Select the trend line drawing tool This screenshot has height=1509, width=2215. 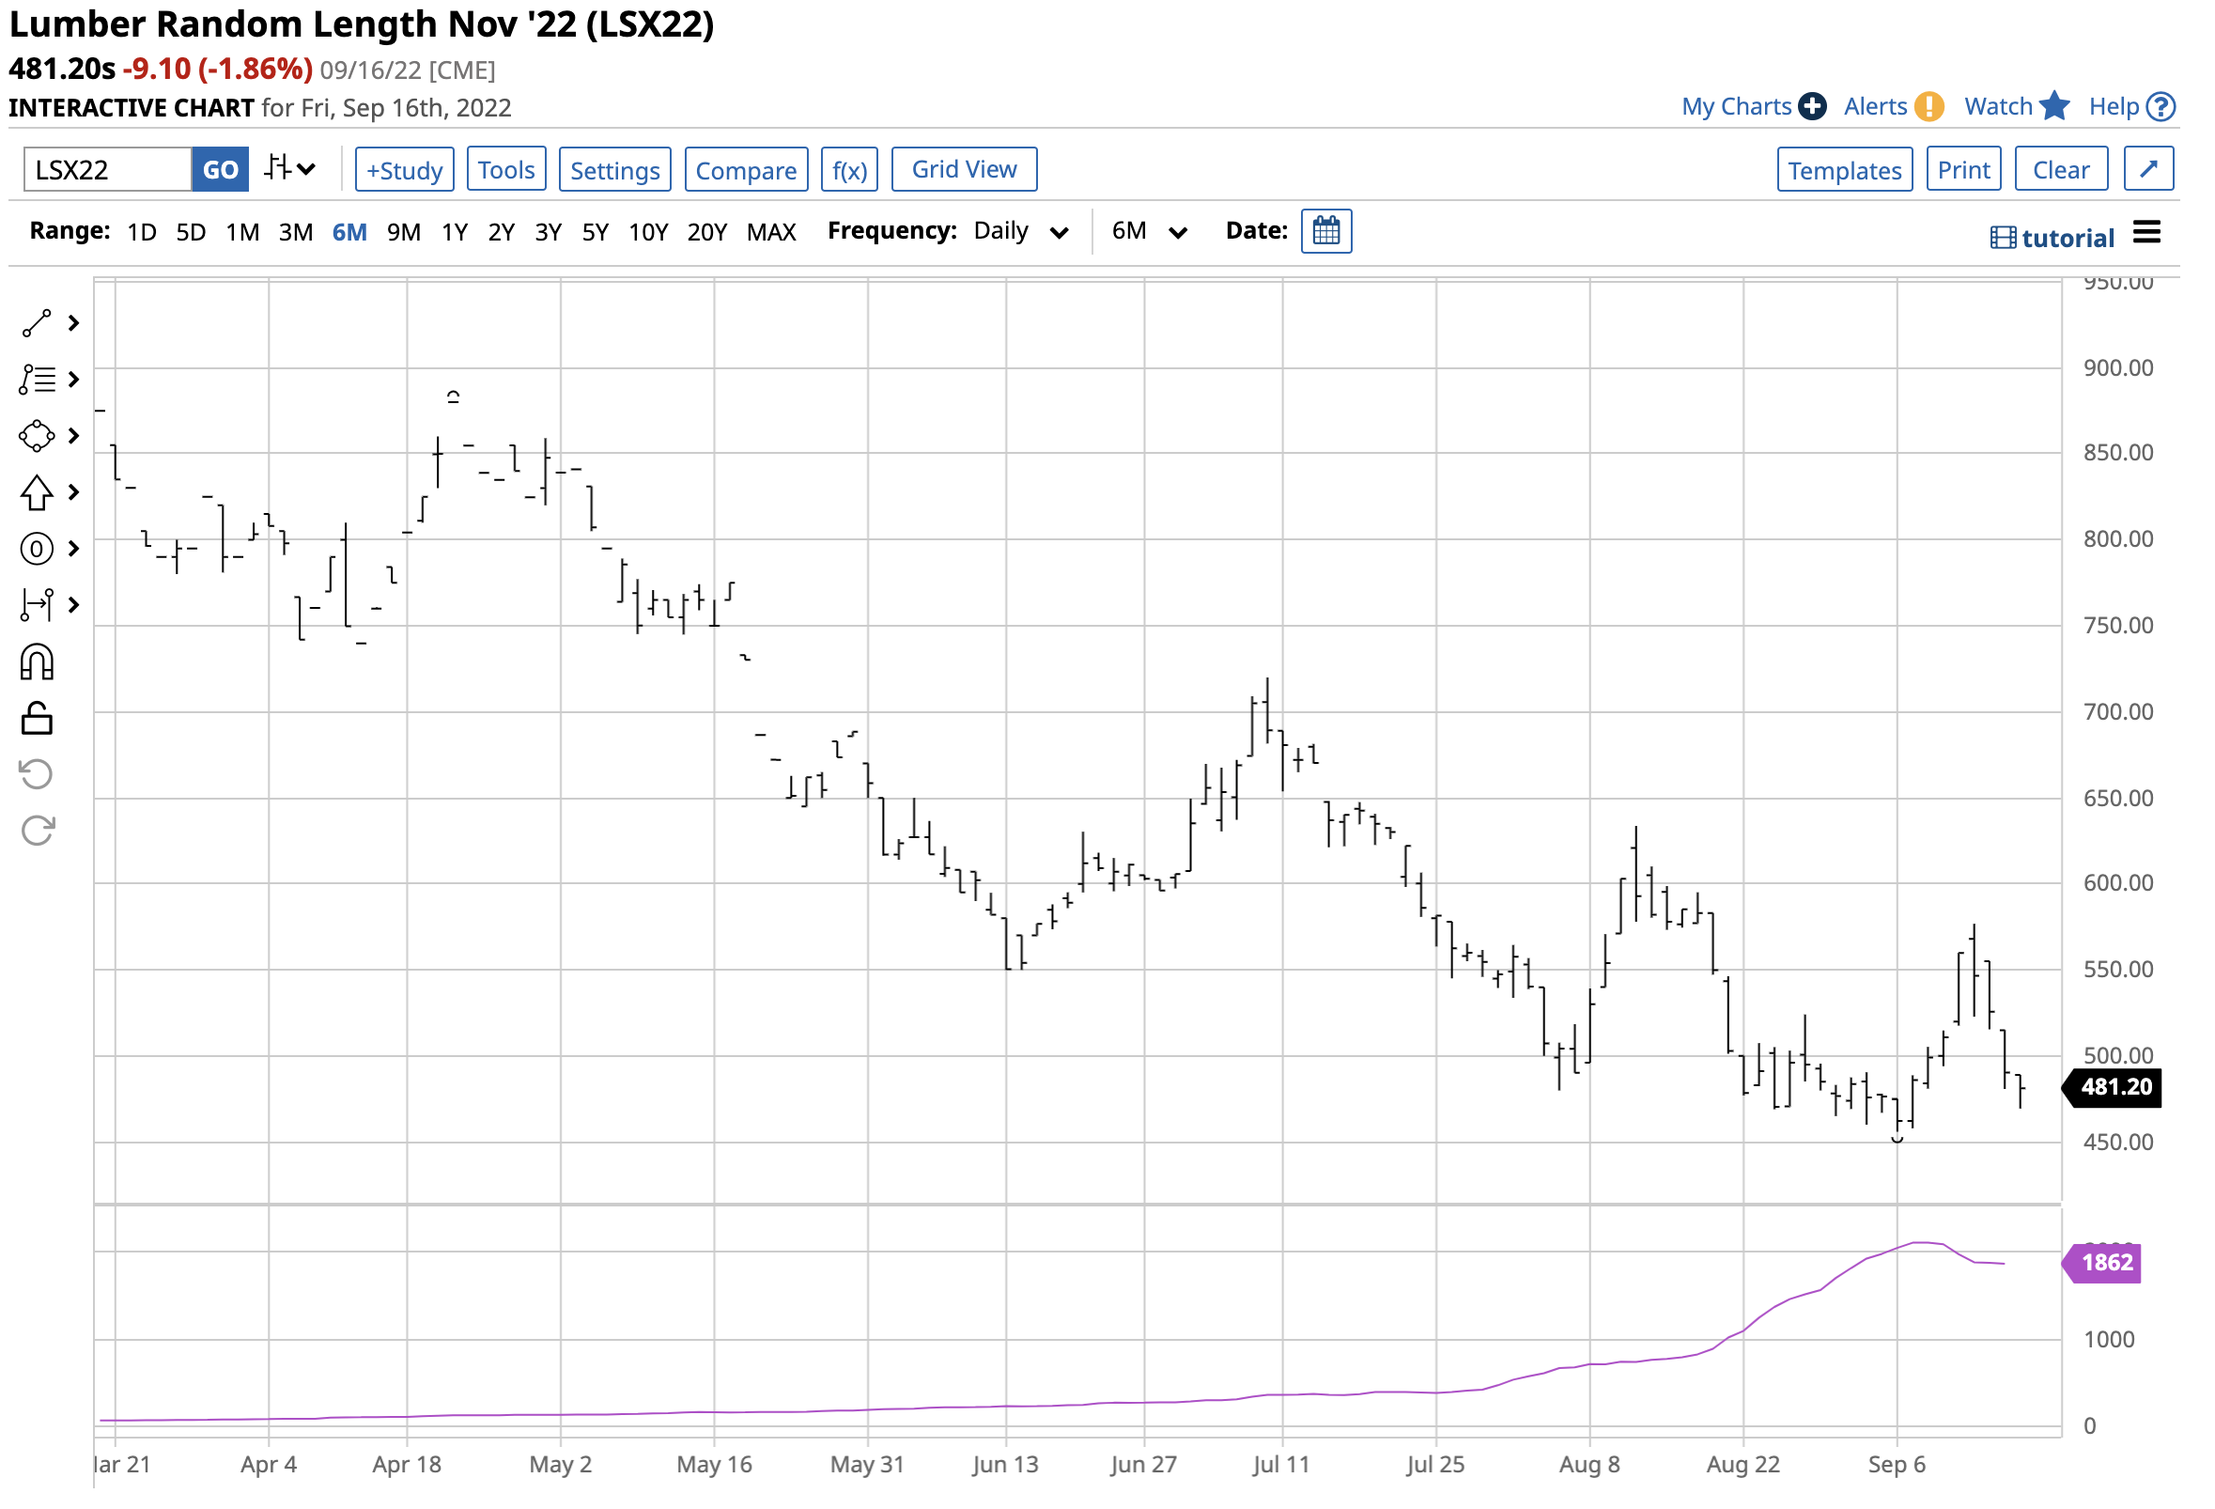(37, 324)
